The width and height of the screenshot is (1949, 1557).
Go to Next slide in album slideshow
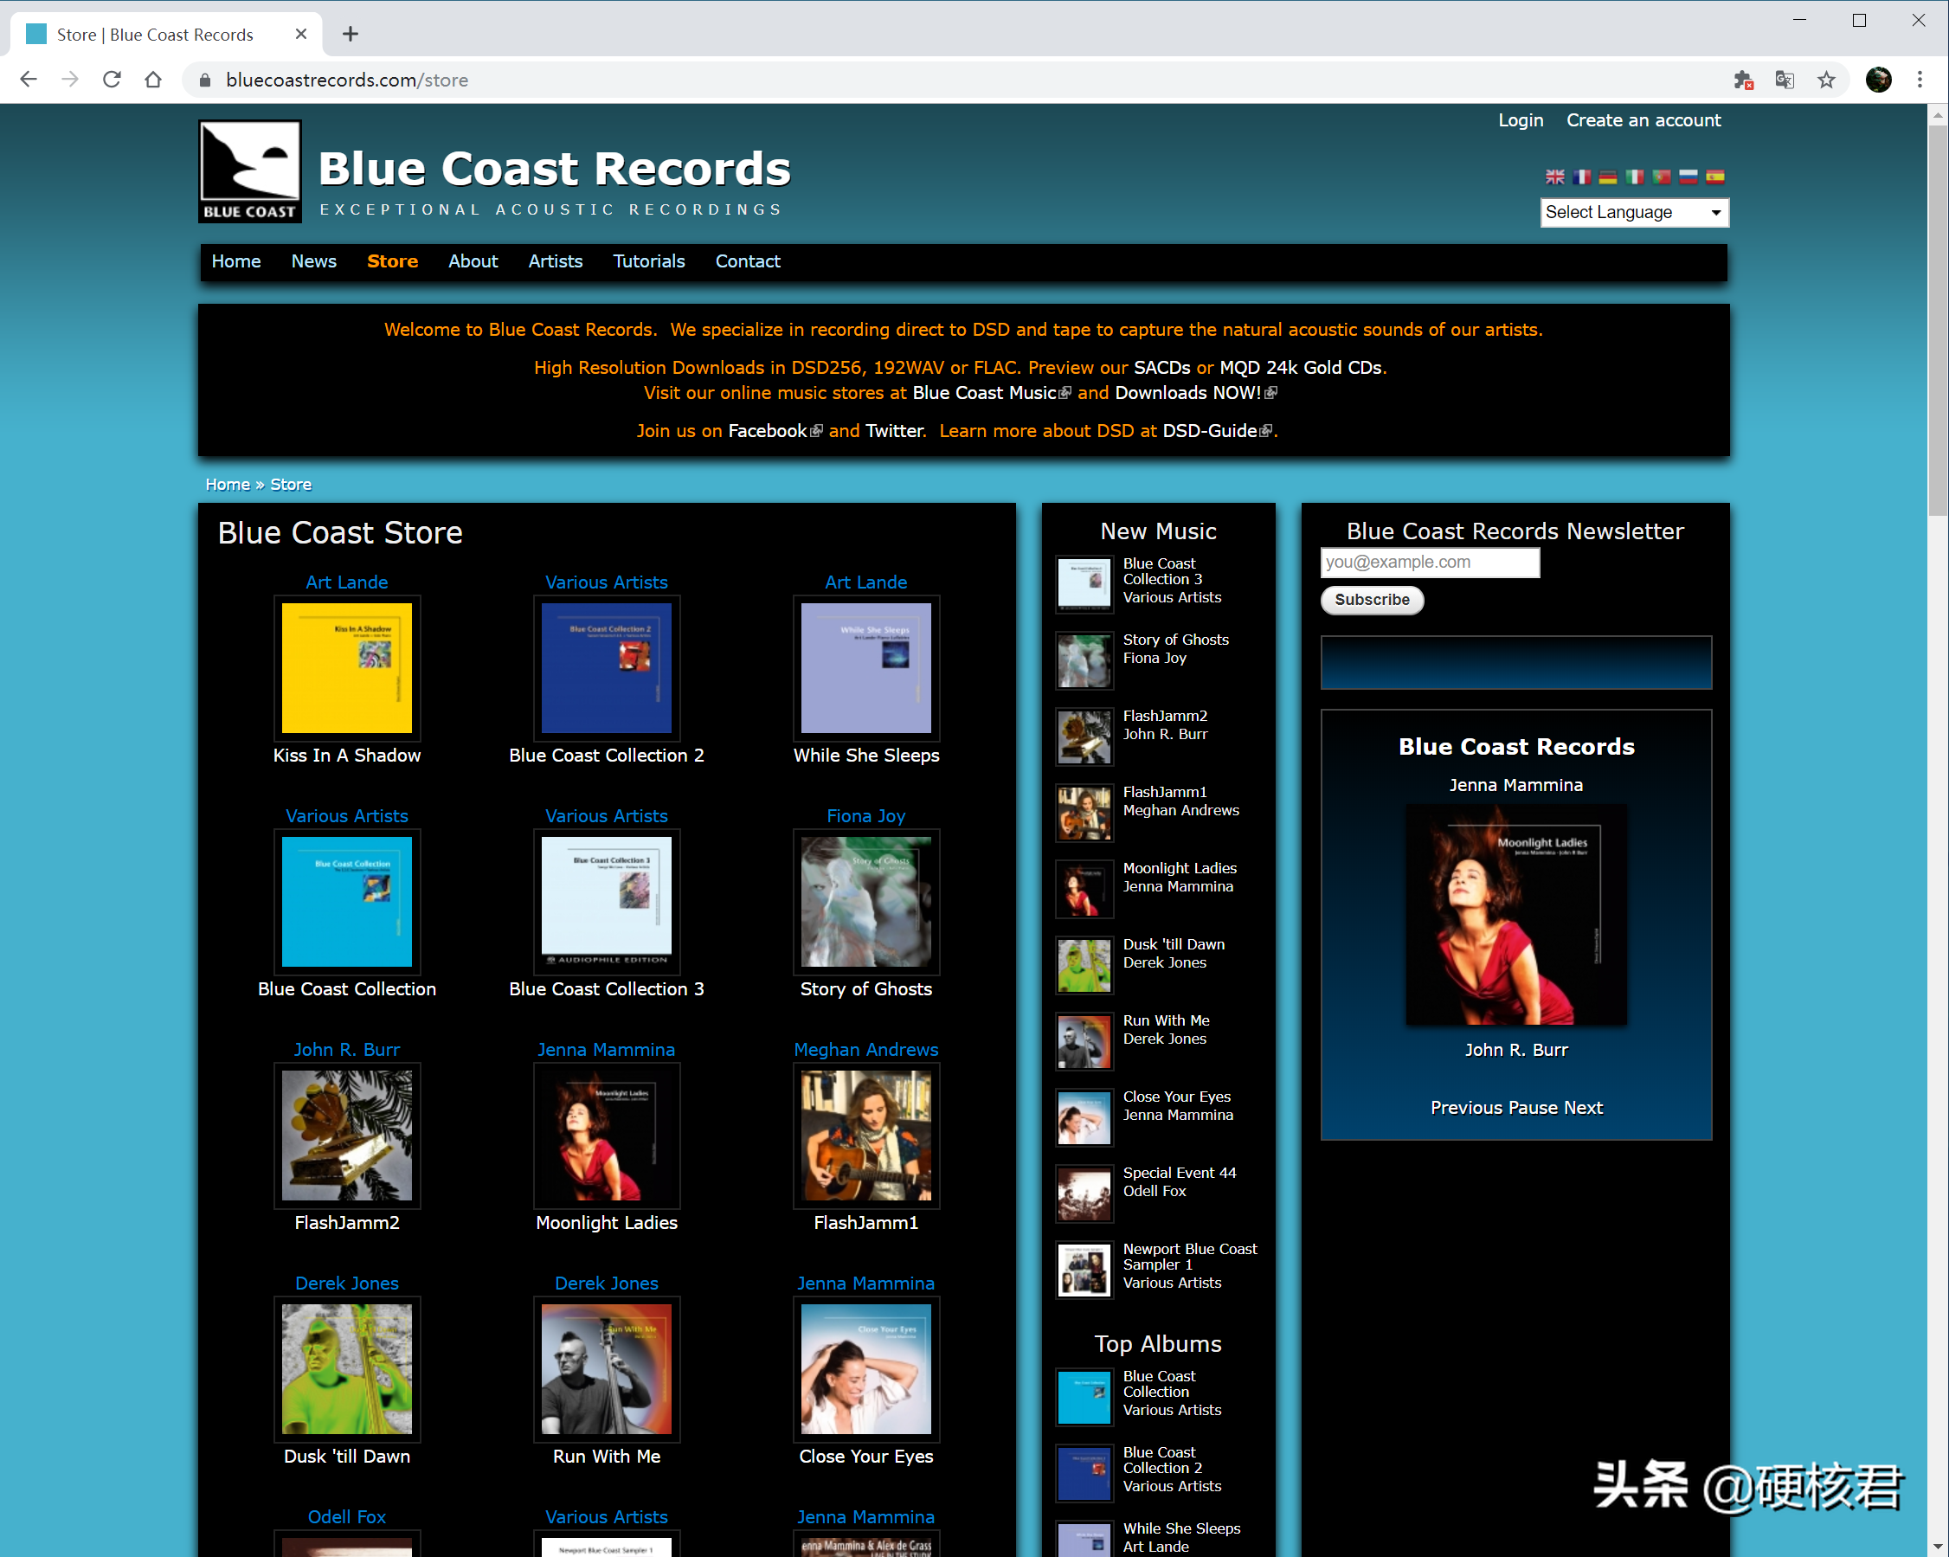[x=1584, y=1108]
